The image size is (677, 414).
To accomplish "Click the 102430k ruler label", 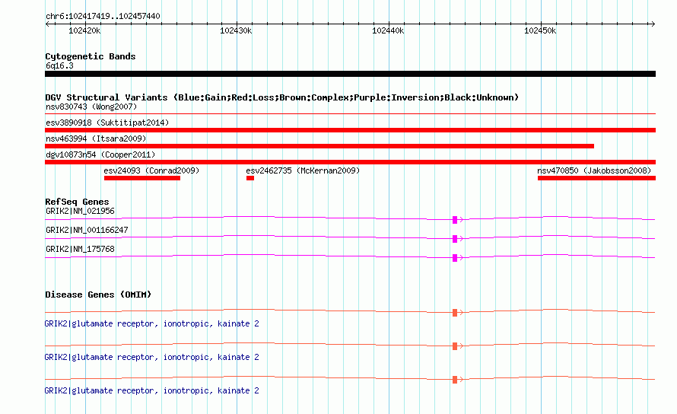I will 236,30.
